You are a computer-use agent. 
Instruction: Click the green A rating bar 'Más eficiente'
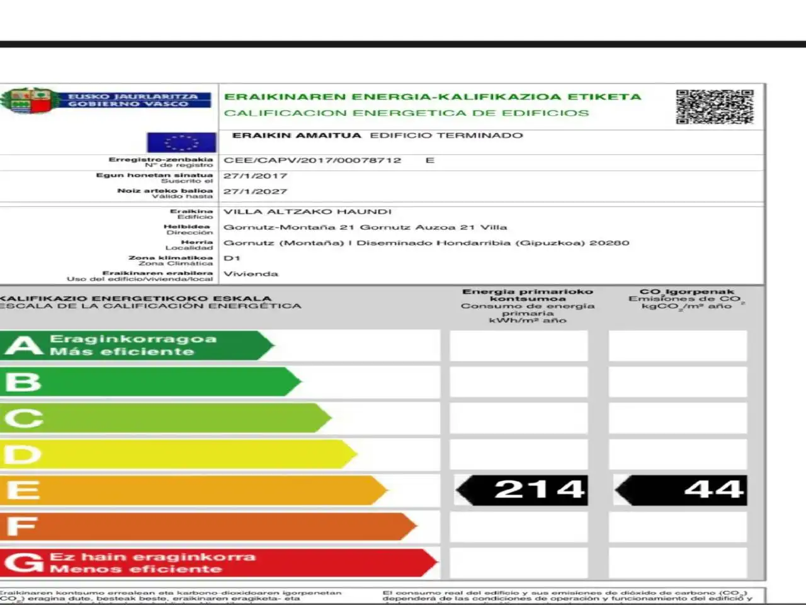137,345
